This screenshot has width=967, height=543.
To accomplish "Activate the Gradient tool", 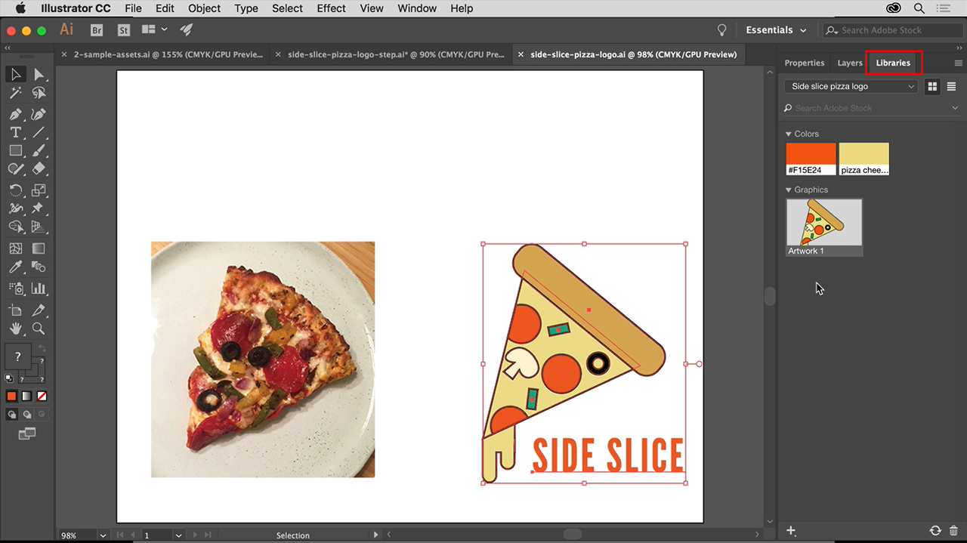I will (x=39, y=248).
